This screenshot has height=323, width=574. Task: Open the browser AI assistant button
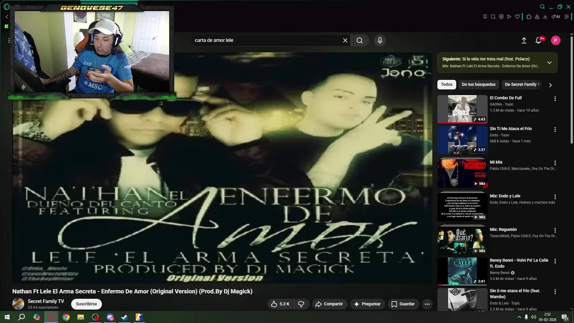click(x=556, y=17)
